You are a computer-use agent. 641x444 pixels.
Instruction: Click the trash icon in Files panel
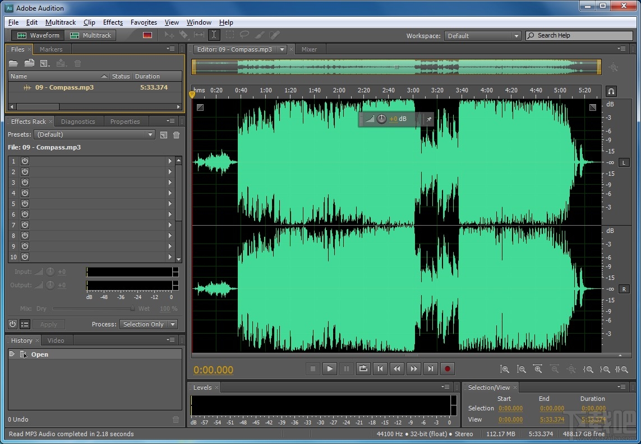pos(77,63)
